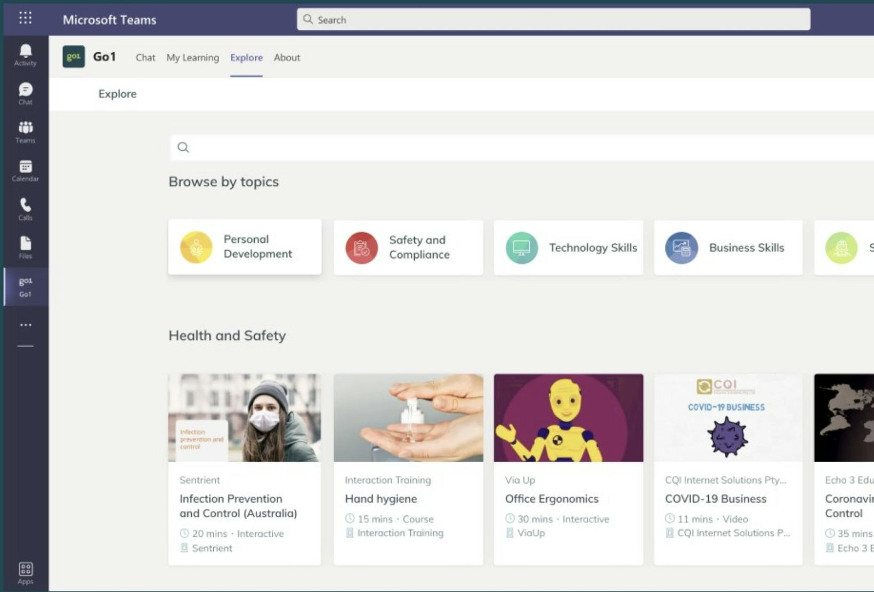Click the Health and Safety section heading
Image resolution: width=874 pixels, height=592 pixels.
227,335
